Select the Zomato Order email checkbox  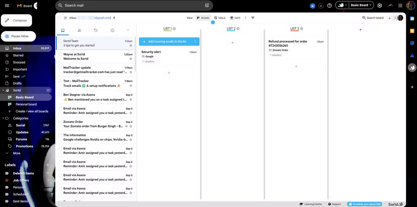click(x=60, y=122)
